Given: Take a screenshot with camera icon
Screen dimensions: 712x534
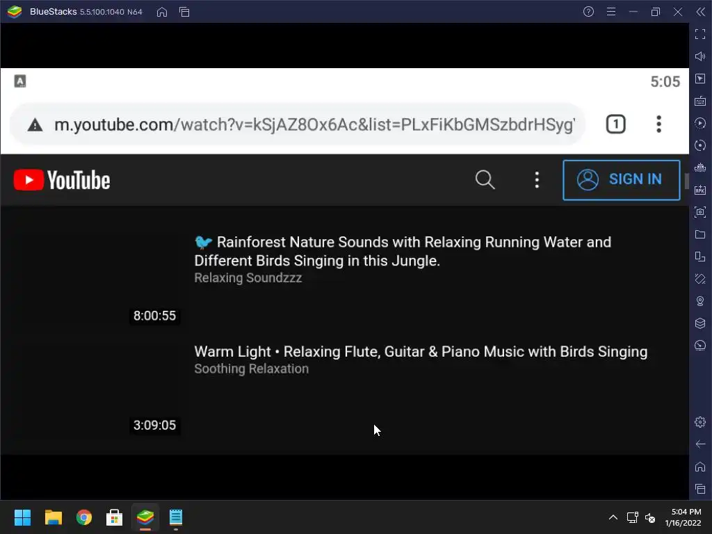Looking at the screenshot, I should tap(700, 212).
